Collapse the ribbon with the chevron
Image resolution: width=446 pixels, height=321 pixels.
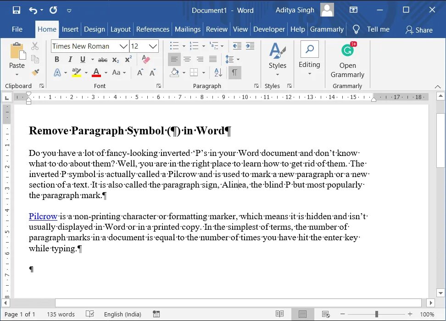(x=438, y=87)
